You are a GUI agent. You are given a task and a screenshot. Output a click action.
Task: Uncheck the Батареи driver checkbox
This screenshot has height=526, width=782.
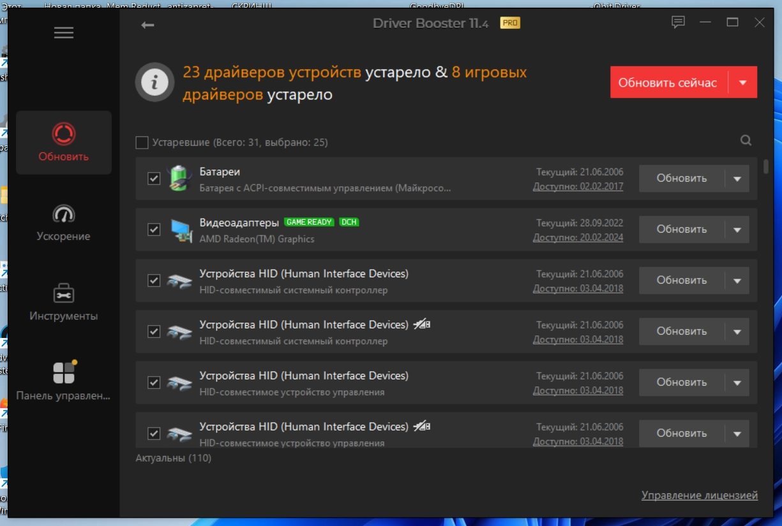point(154,179)
